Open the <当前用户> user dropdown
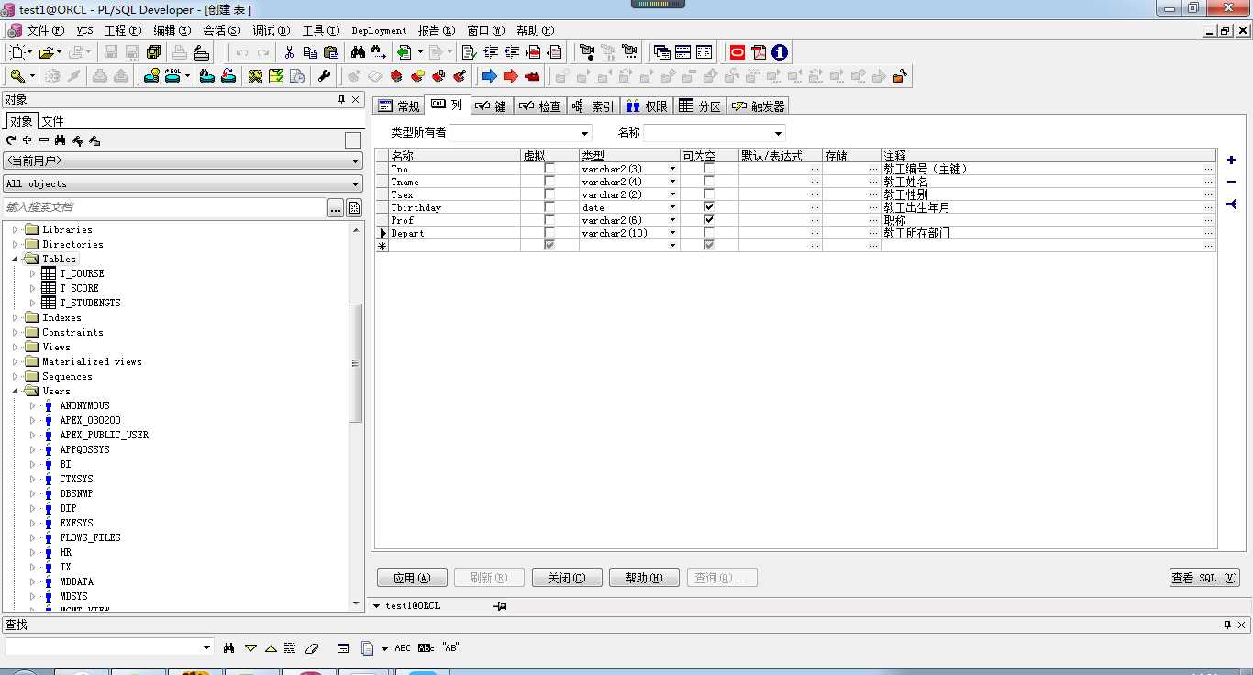The height and width of the screenshot is (675, 1253). (x=356, y=160)
